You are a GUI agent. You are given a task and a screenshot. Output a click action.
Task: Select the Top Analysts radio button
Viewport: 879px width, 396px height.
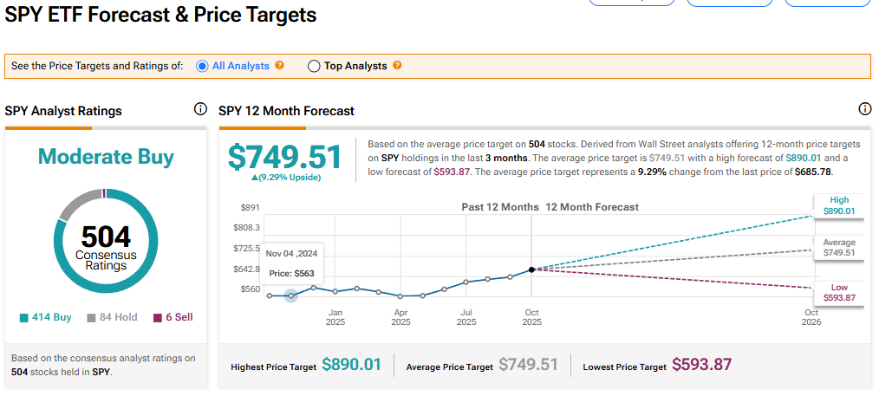pyautogui.click(x=314, y=66)
